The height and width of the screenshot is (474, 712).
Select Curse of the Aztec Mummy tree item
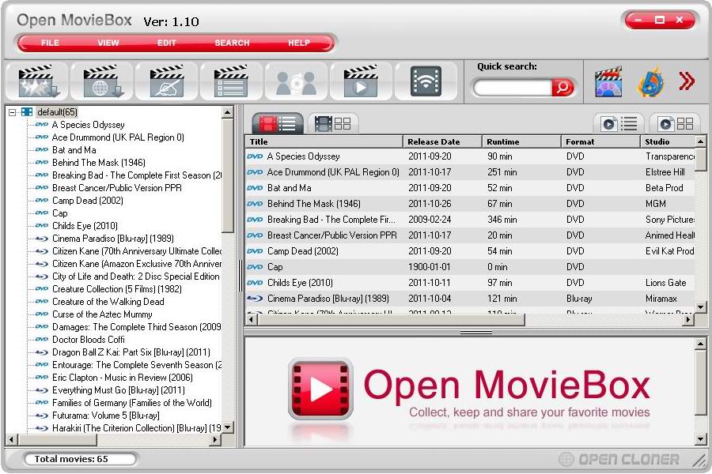tap(102, 314)
